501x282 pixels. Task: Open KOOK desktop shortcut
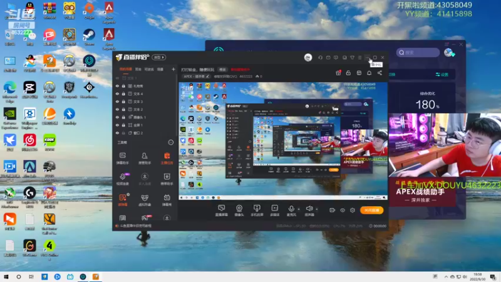(49, 143)
